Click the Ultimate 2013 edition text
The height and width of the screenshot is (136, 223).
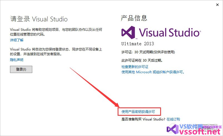click(138, 44)
